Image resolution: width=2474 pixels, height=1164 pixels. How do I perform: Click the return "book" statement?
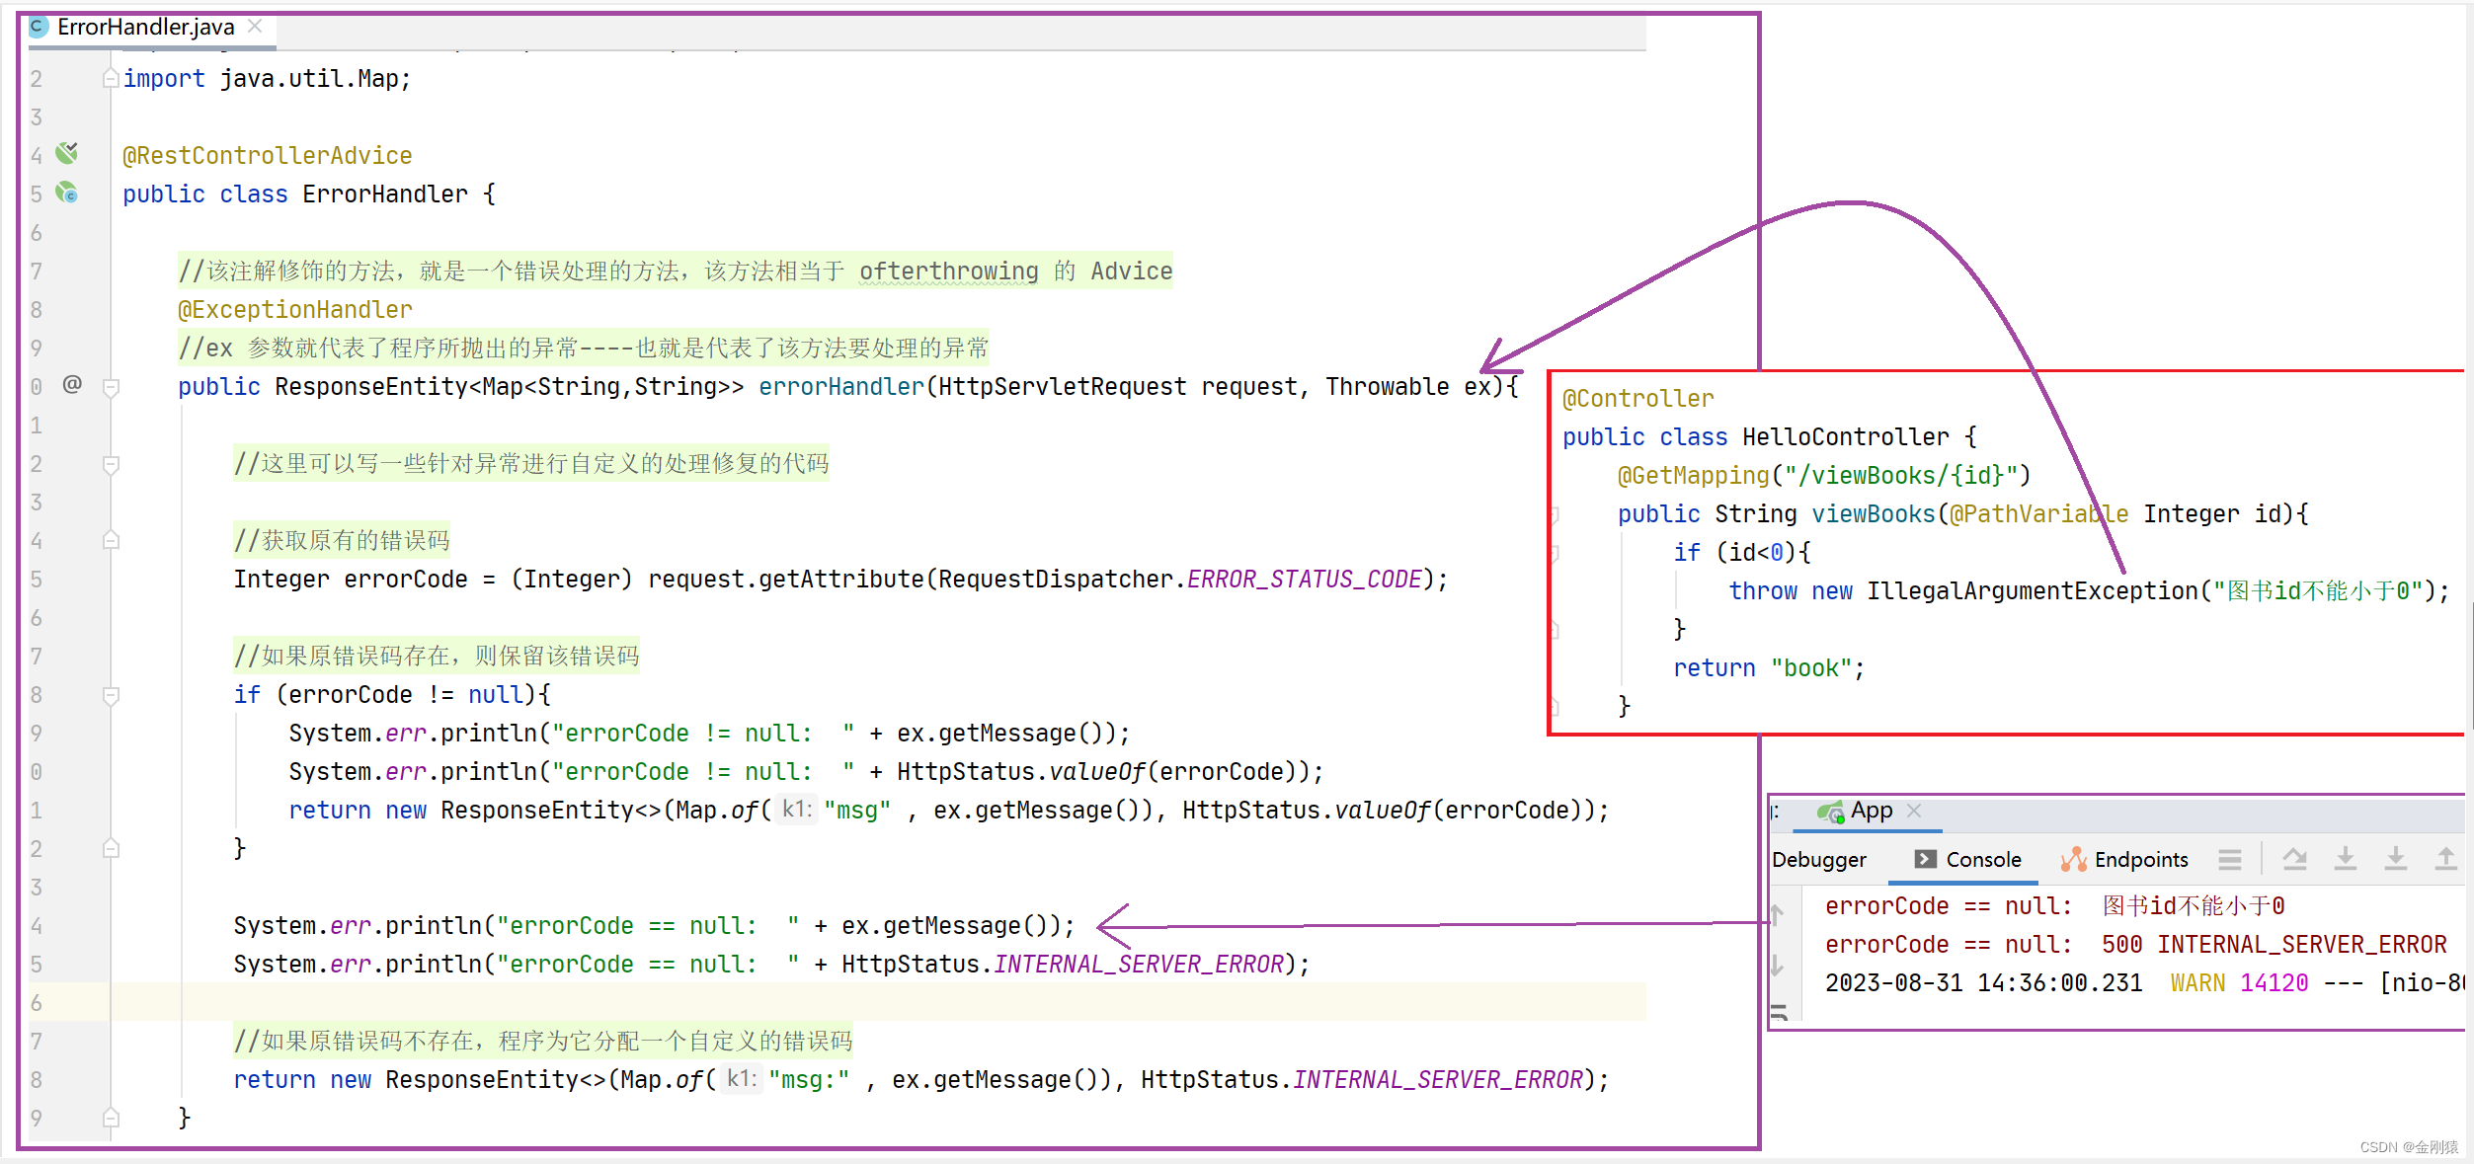[1769, 668]
